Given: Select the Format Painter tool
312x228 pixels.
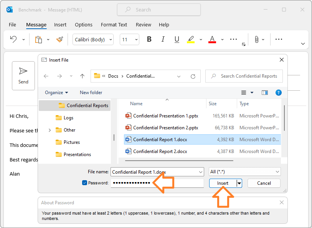Looking at the screenshot, I should pos(59,39).
